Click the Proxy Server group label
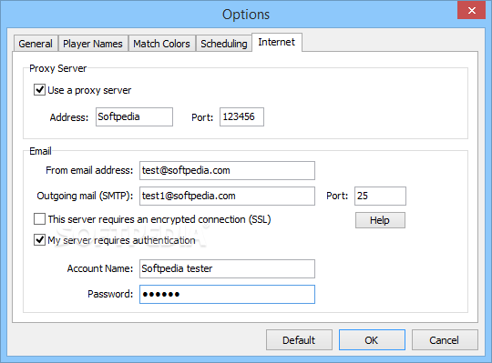 click(x=57, y=68)
